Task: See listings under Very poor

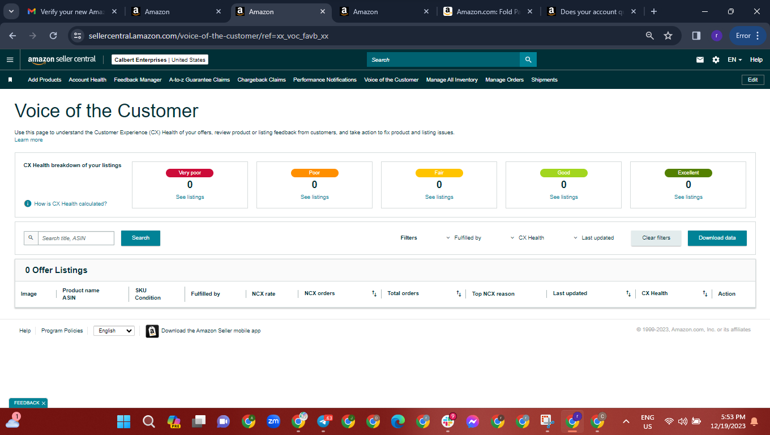Action: 190,197
